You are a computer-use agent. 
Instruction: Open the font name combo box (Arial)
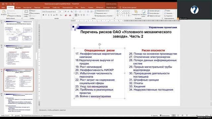[x=50, y=12]
